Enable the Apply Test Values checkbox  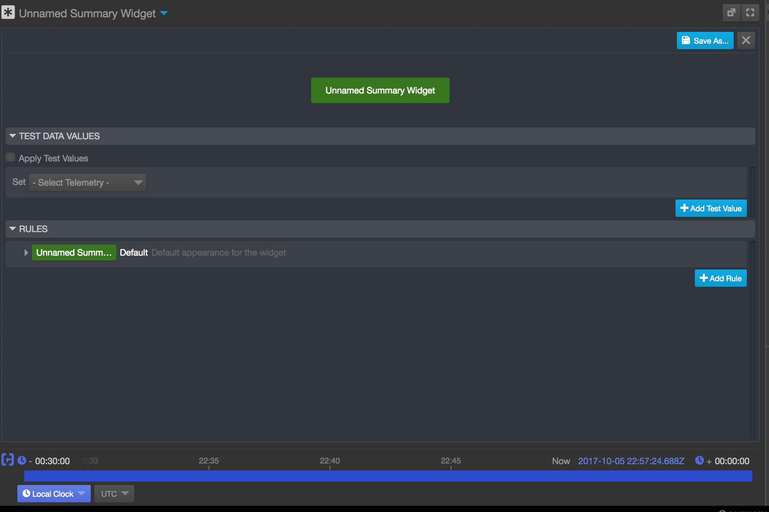[10, 157]
